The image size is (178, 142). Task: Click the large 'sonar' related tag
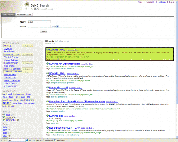pyautogui.click(x=7, y=103)
